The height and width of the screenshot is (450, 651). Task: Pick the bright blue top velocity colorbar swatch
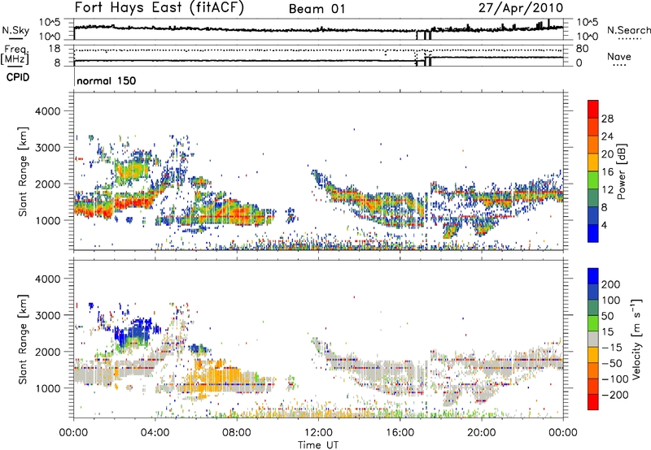(x=593, y=276)
